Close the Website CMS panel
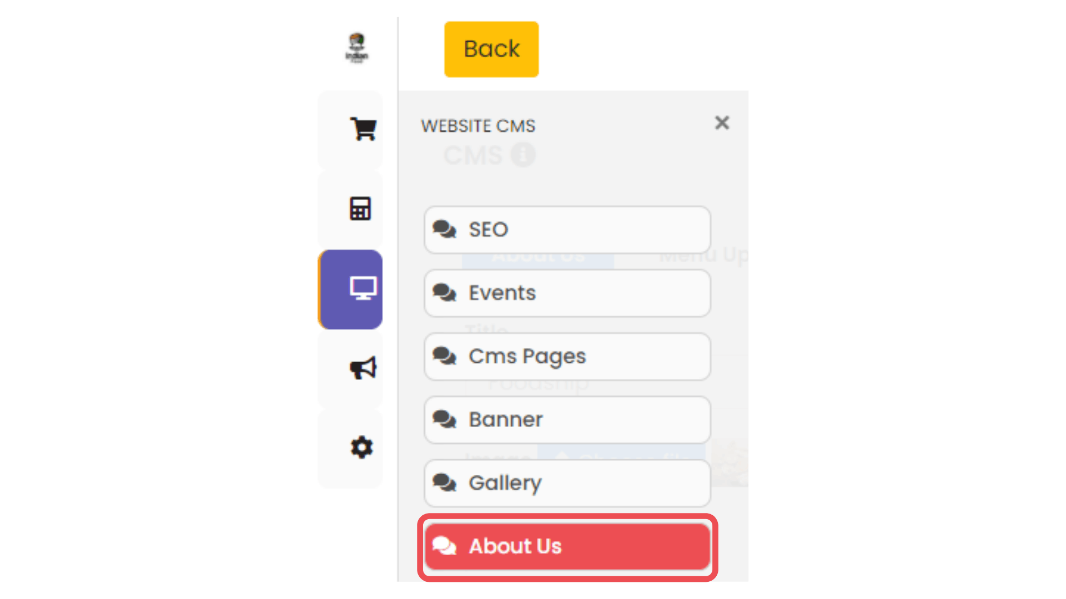 722,123
